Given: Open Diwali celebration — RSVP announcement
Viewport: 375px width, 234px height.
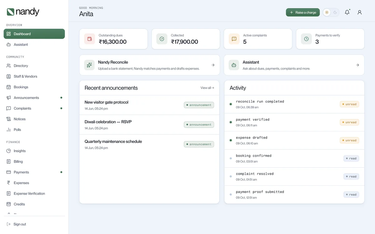Looking at the screenshot, I should (x=149, y=125).
